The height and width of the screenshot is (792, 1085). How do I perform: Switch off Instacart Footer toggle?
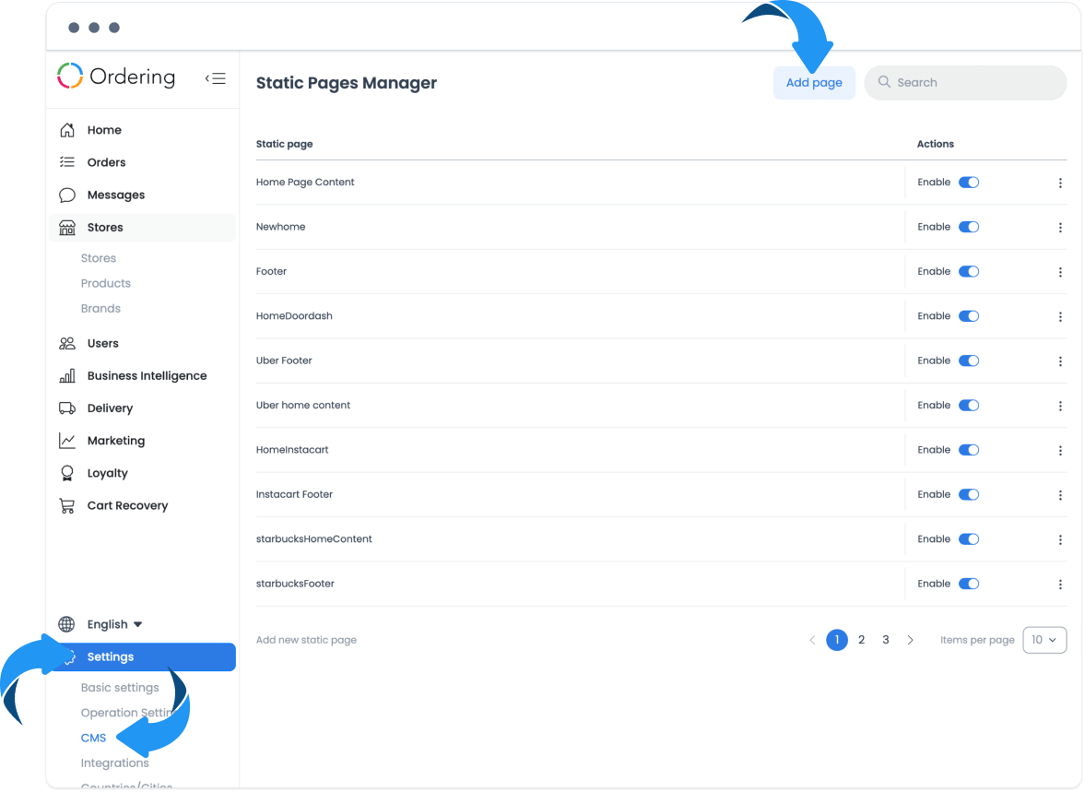point(969,494)
